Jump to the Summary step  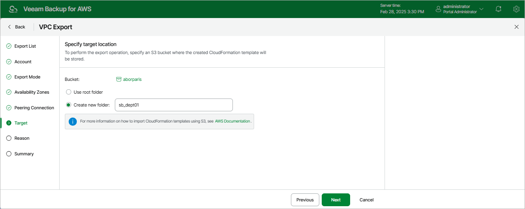tap(24, 154)
